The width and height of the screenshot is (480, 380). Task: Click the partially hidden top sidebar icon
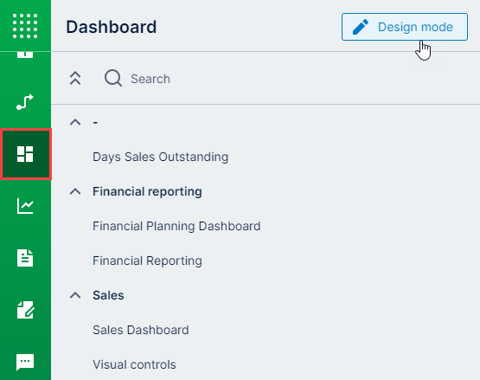tap(25, 55)
